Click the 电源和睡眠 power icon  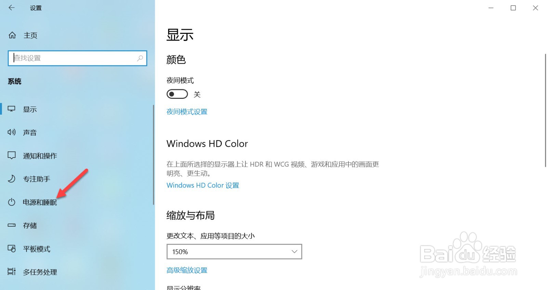point(12,202)
